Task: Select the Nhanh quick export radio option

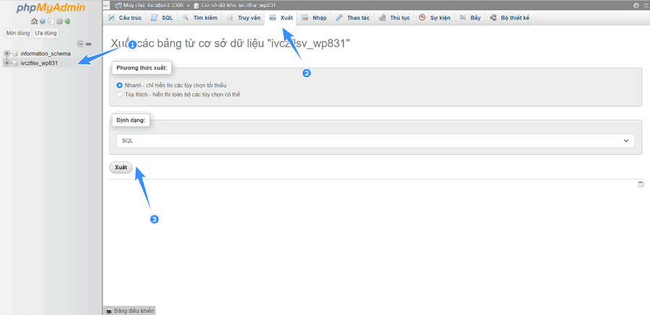Action: (x=119, y=85)
